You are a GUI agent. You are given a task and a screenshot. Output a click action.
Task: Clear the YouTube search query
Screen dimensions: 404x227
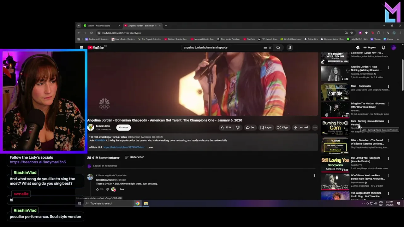(x=270, y=48)
